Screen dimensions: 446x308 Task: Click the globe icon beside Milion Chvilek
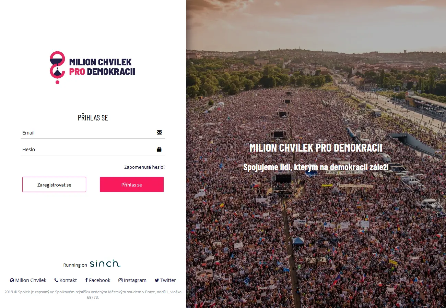point(12,280)
